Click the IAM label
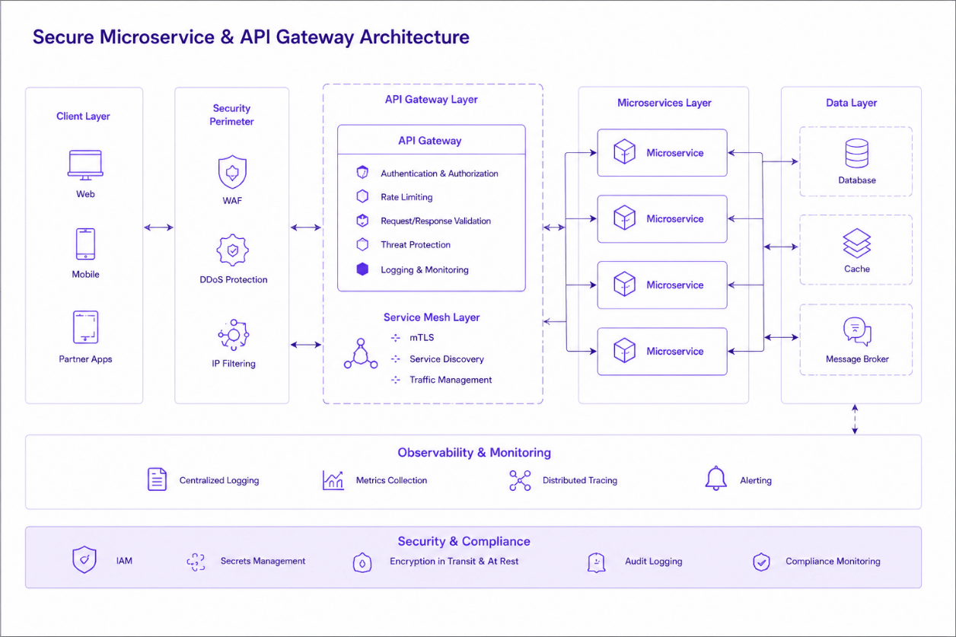This screenshot has height=637, width=956. (x=124, y=561)
